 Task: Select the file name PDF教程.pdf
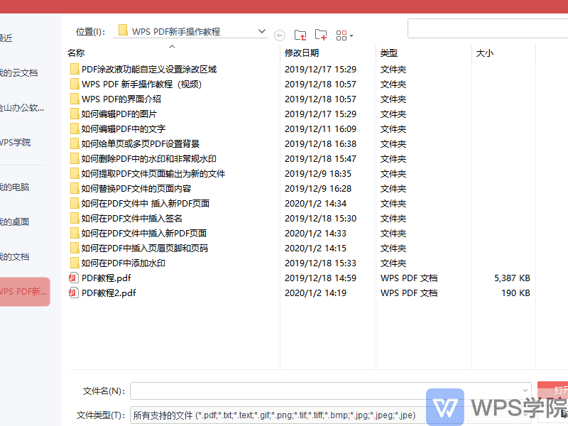[106, 278]
